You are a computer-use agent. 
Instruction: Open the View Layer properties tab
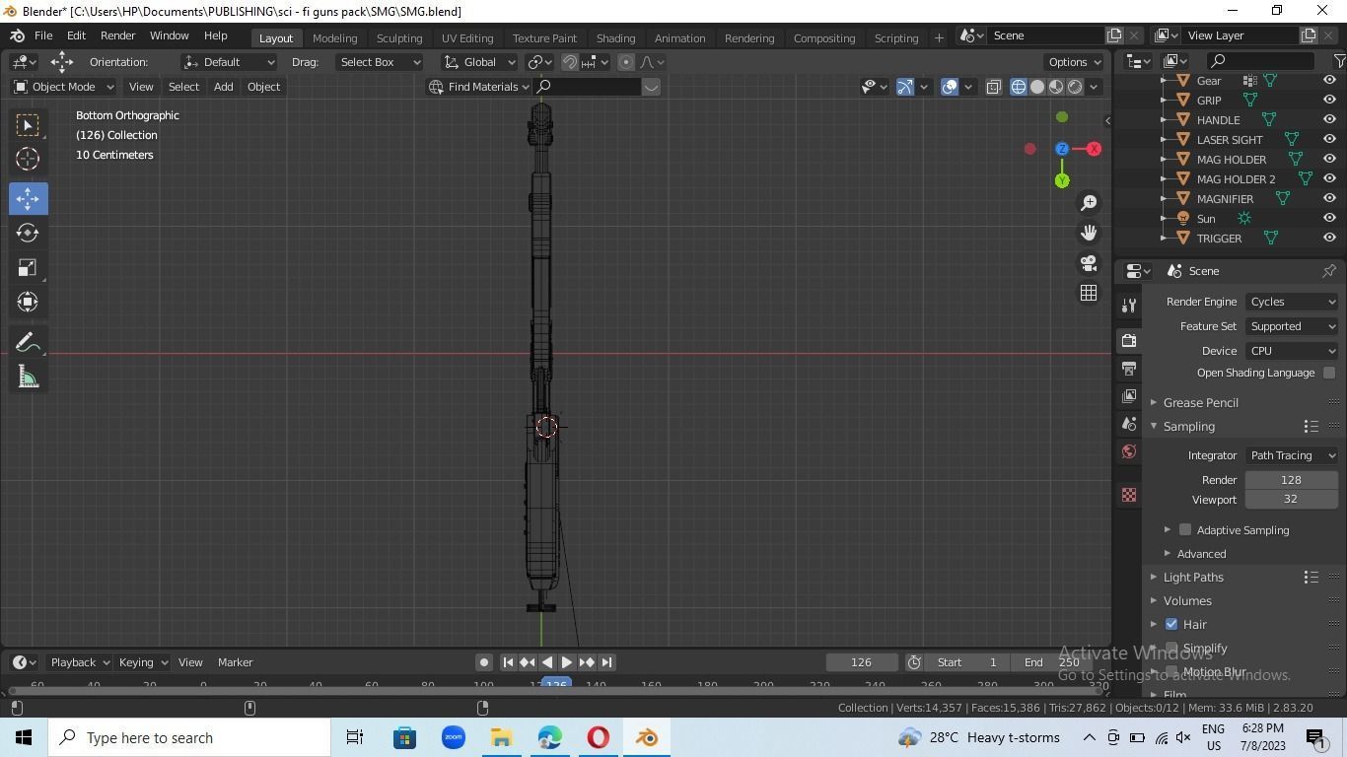(1129, 395)
